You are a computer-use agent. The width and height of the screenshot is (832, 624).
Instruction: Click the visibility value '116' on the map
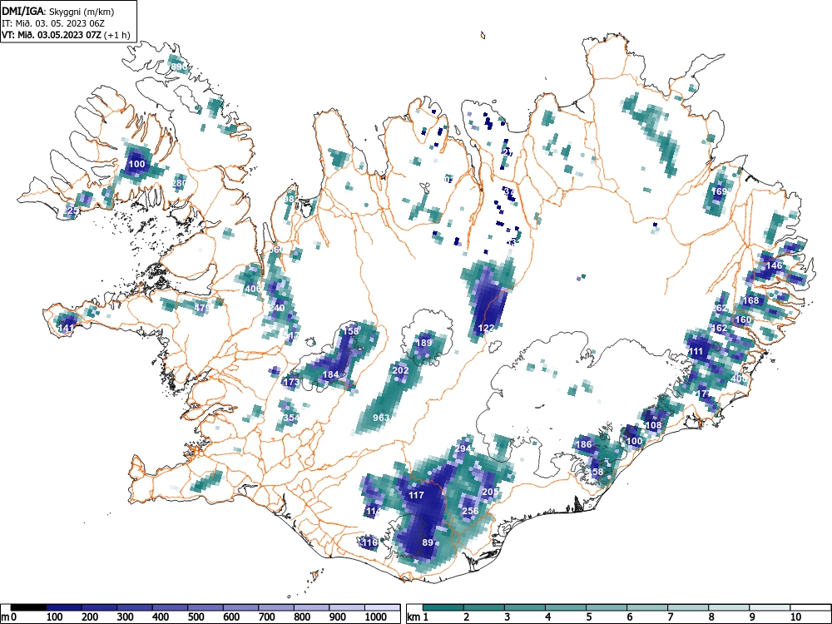[369, 542]
